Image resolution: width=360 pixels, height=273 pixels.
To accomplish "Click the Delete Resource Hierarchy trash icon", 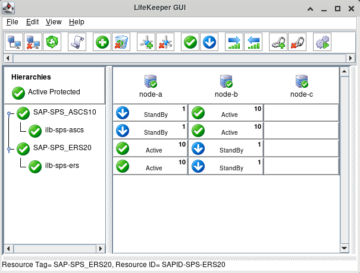I will tap(121, 42).
